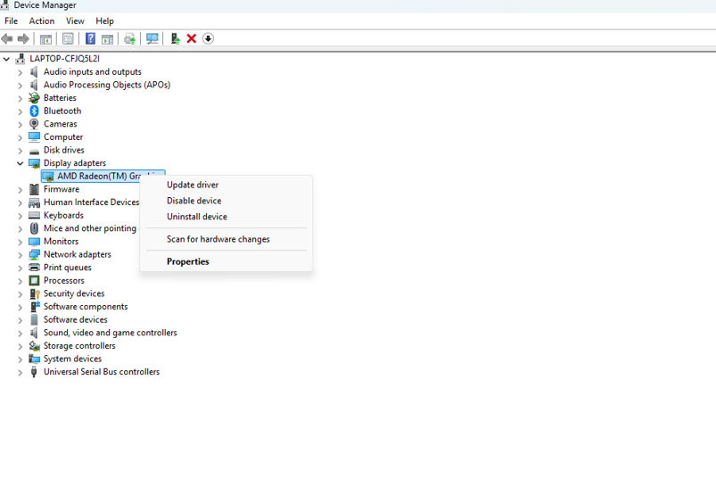Viewport: 716px width, 487px height.
Task: Expand Universal Serial Bus controllers
Action: point(20,372)
